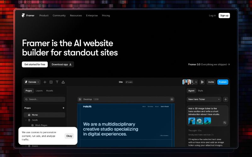Screen dimensions: 252x157
Task: Select the triangle shape tool icon
Action: (x=63, y=82)
